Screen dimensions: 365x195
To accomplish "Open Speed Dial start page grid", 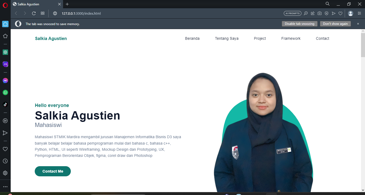I will click(42, 13).
